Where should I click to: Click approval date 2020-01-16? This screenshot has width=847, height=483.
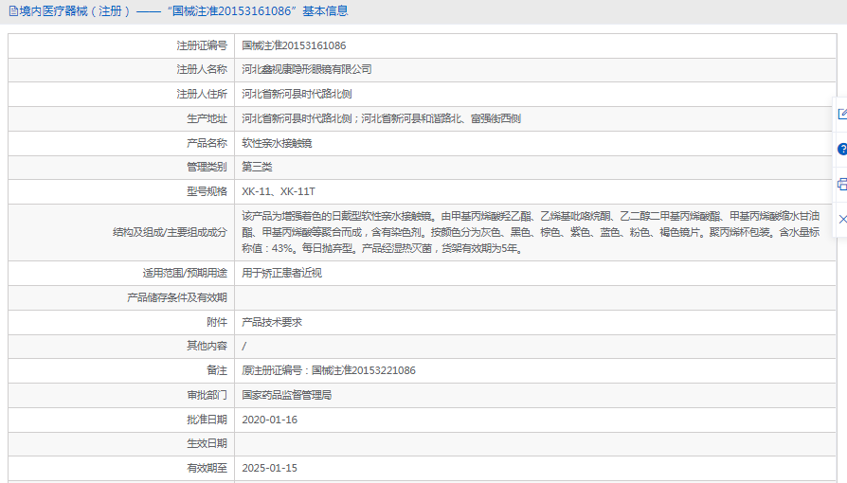tap(269, 420)
